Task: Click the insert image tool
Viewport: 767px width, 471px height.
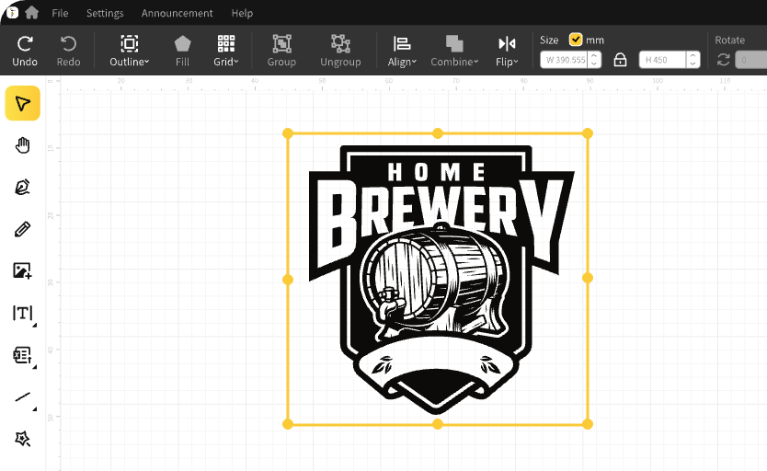Action: (22, 270)
